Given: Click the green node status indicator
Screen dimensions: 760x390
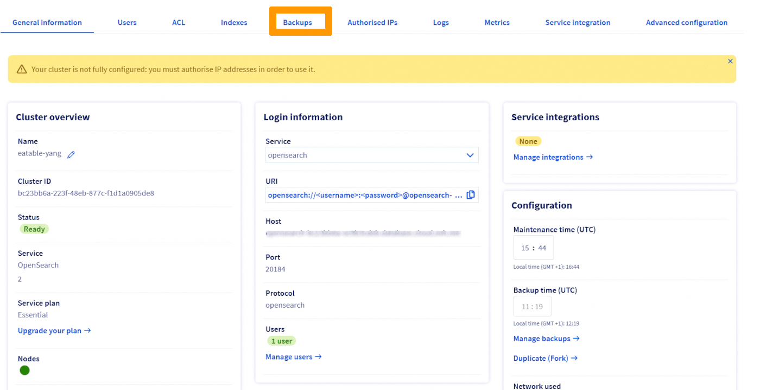Looking at the screenshot, I should point(24,370).
